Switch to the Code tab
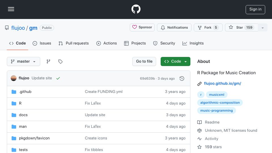 tap(17, 43)
